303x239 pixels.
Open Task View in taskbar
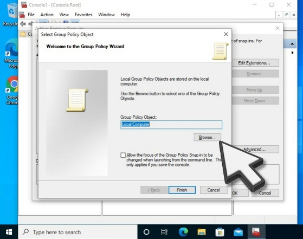[x=164, y=232]
